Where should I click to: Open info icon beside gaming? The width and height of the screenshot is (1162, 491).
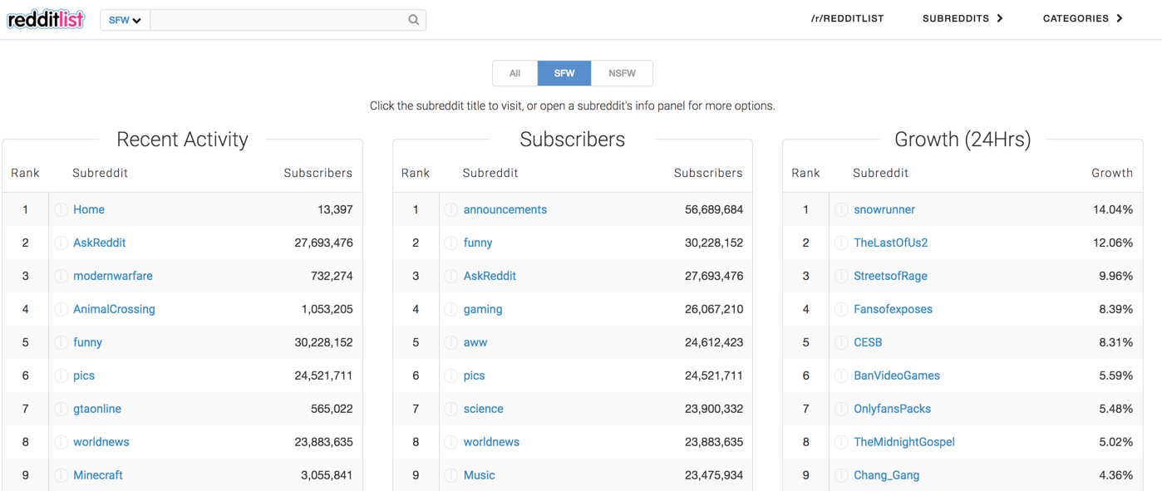[x=451, y=309]
